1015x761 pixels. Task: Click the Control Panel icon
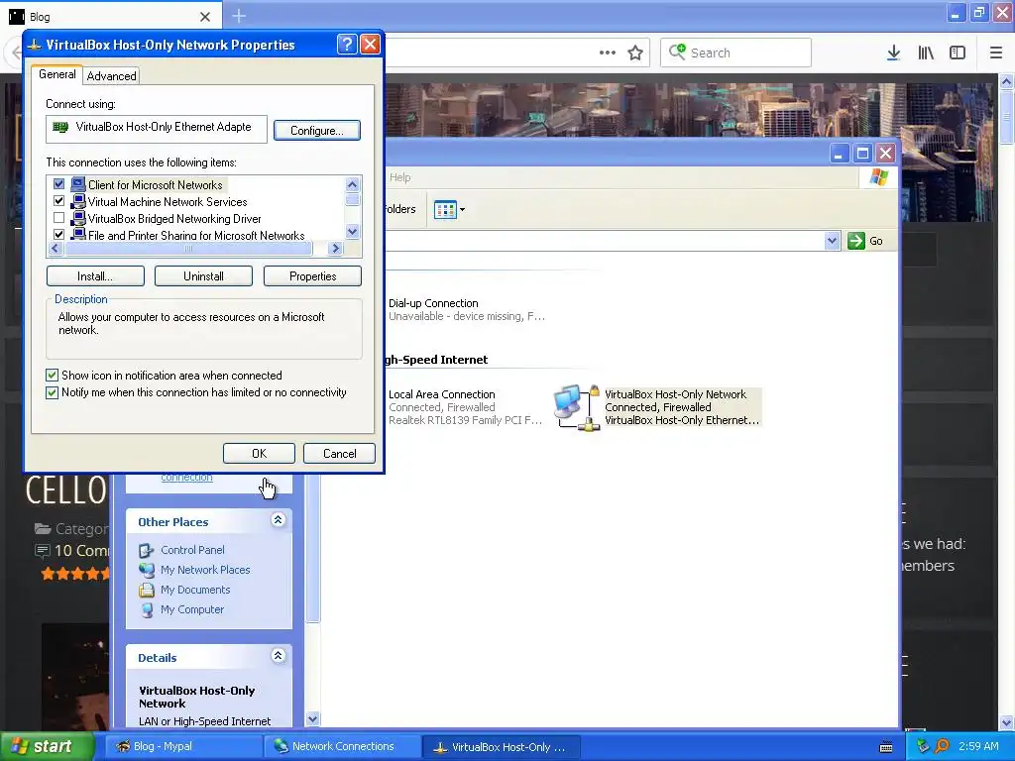147,551
